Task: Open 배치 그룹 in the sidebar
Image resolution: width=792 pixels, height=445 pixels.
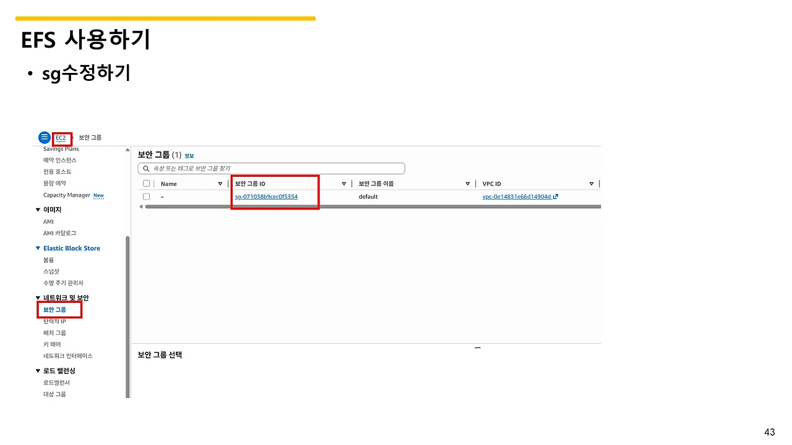Action: (x=54, y=333)
